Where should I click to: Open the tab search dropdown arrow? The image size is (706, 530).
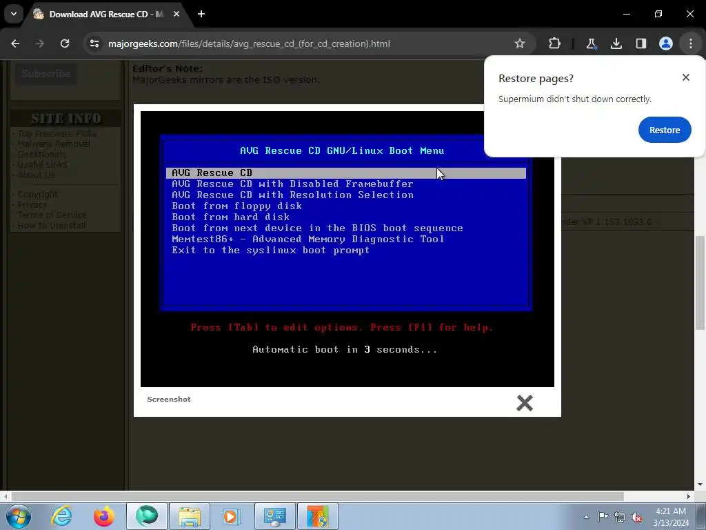pos(14,14)
